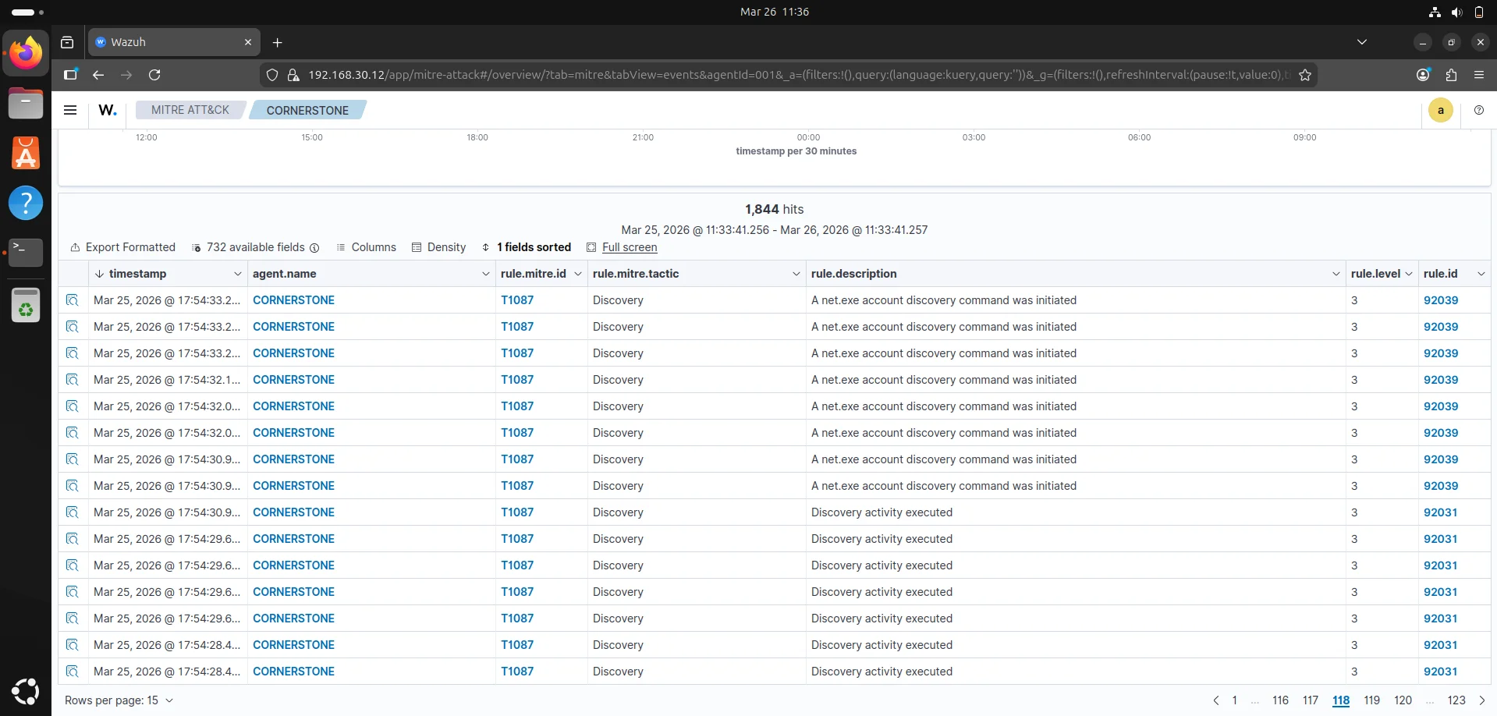Switch to the MITRE ATT&CK breadcrumb tab
Viewport: 1497px width, 716px height.
click(190, 110)
